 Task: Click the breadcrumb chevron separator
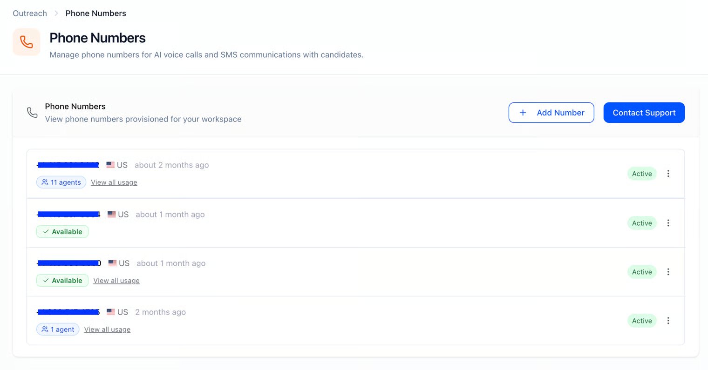coord(56,13)
